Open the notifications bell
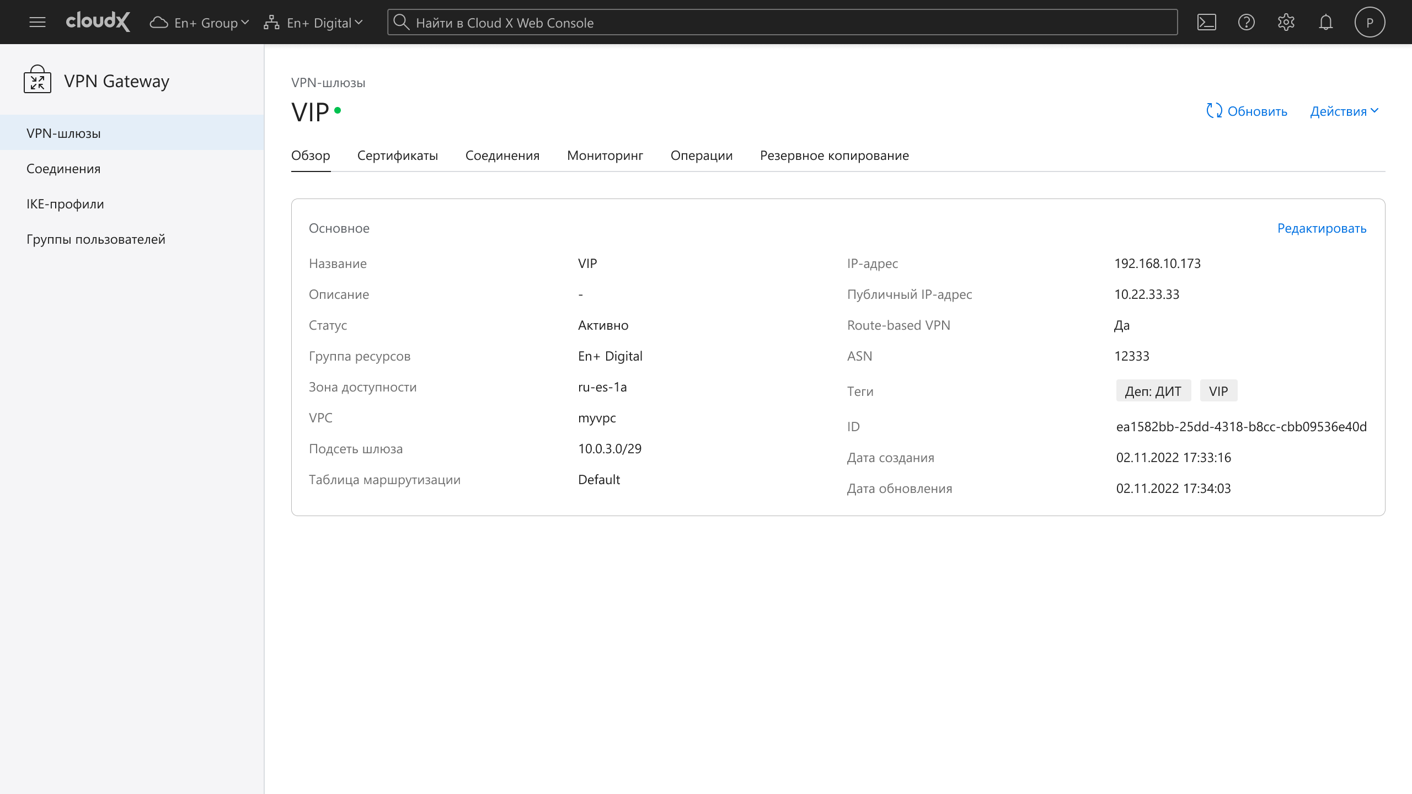This screenshot has height=794, width=1412. (1325, 23)
